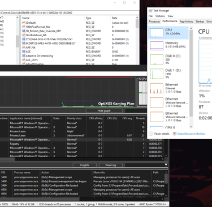Switch to the App history tab
Viewport: 212px width, 207px height.
point(187,21)
